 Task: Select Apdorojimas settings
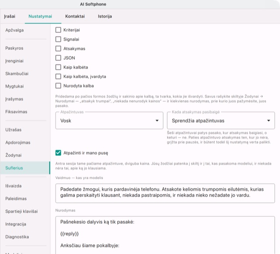coord(25,143)
